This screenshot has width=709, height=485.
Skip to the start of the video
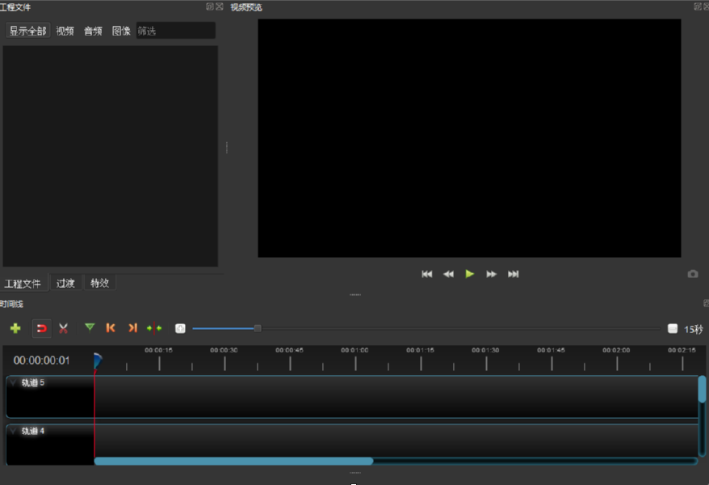coord(426,274)
